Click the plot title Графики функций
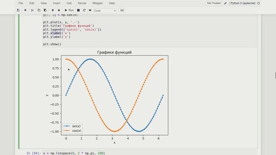276x155 pixels. 114,53
